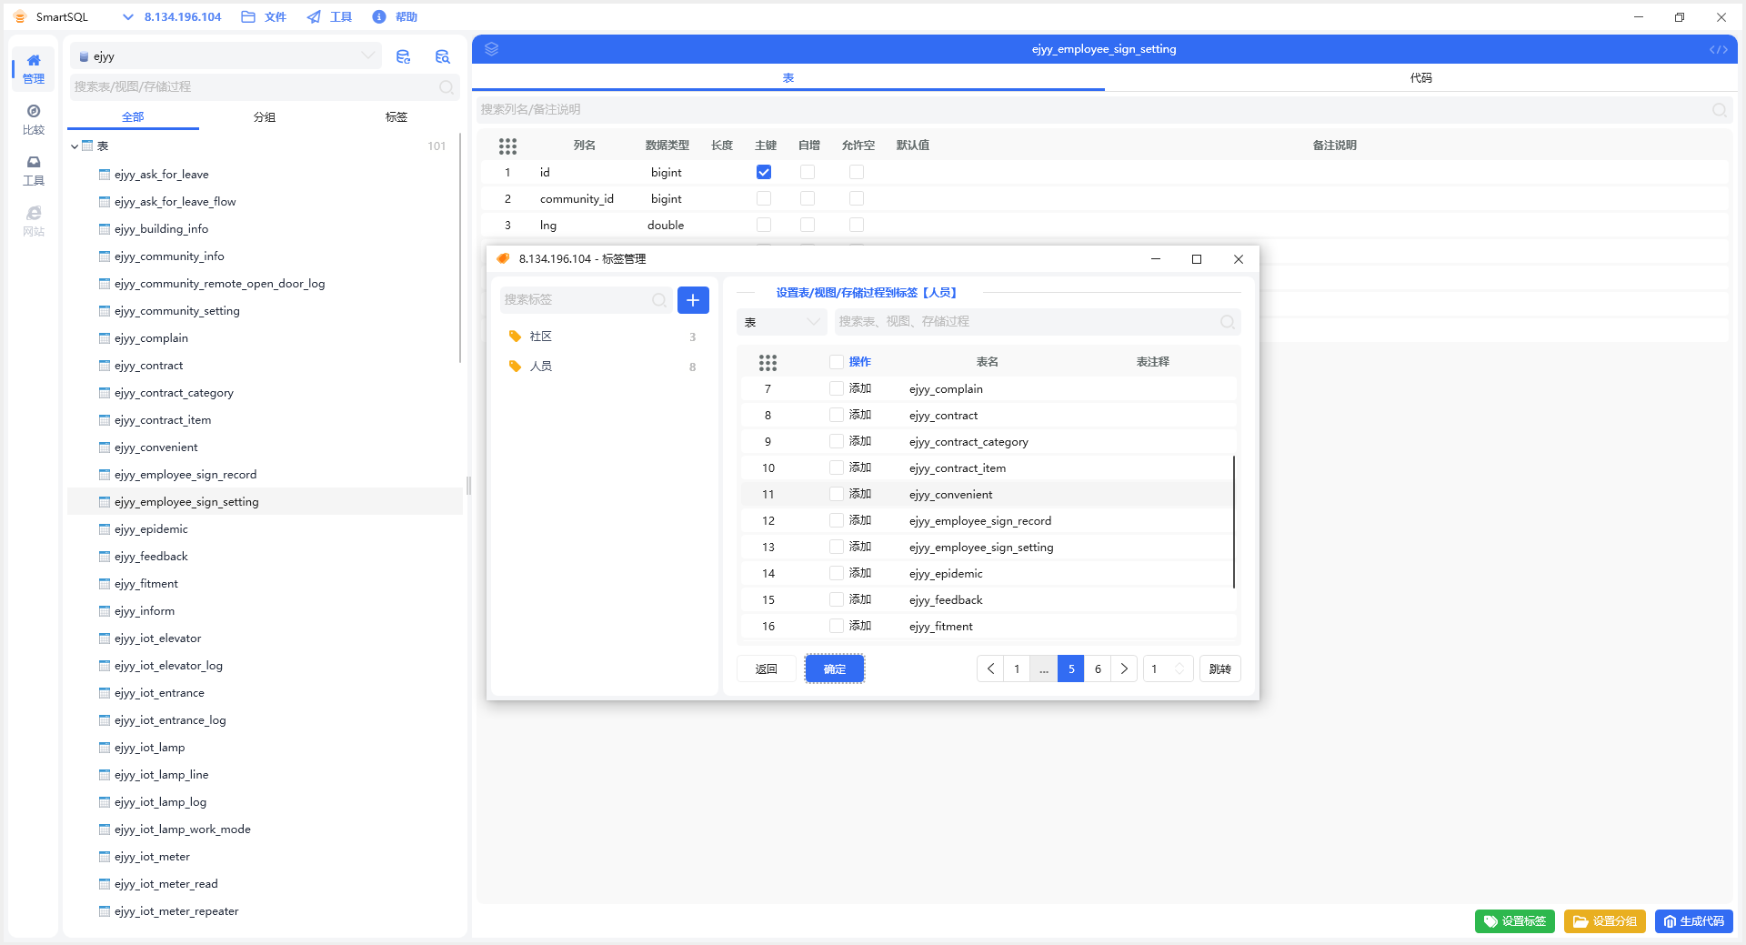The image size is (1746, 945).
Task: Check the box for ejyy_fitment row
Action: (837, 626)
